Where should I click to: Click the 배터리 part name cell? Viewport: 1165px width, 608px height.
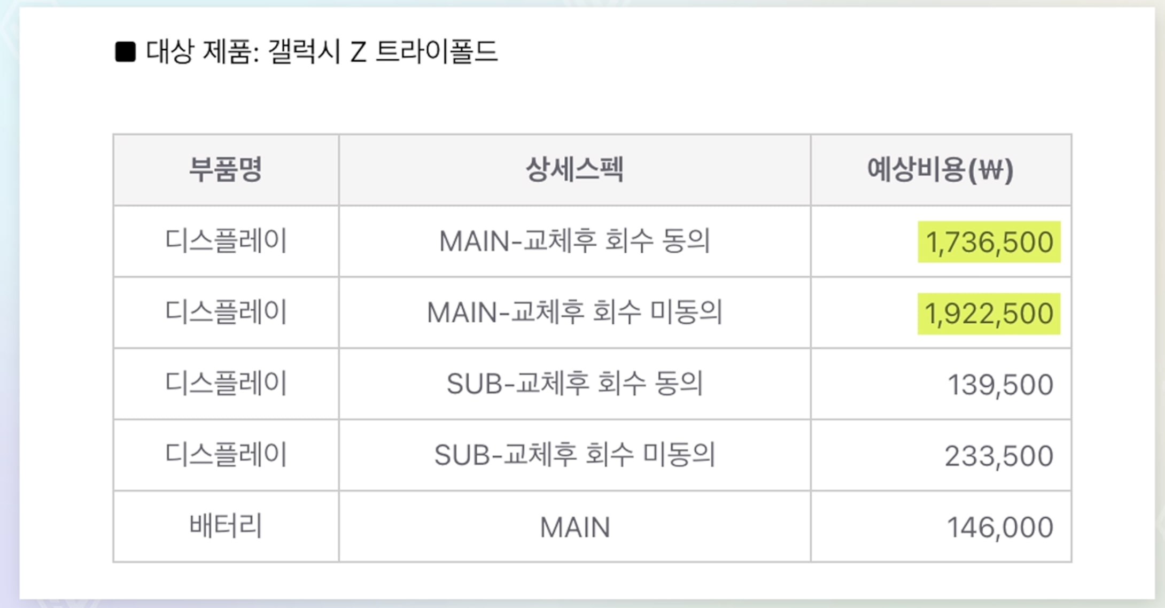tap(226, 526)
